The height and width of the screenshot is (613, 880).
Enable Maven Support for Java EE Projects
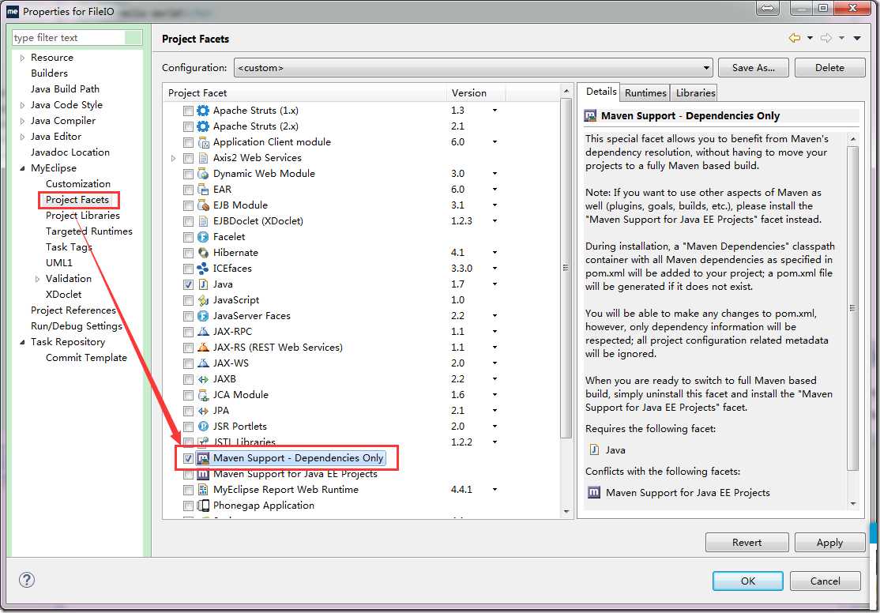(x=188, y=474)
